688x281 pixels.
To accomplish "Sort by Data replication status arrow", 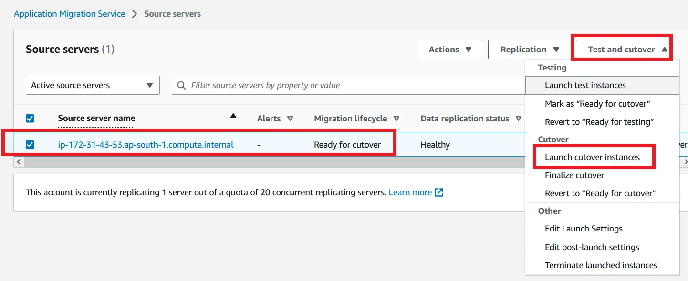I will point(519,119).
